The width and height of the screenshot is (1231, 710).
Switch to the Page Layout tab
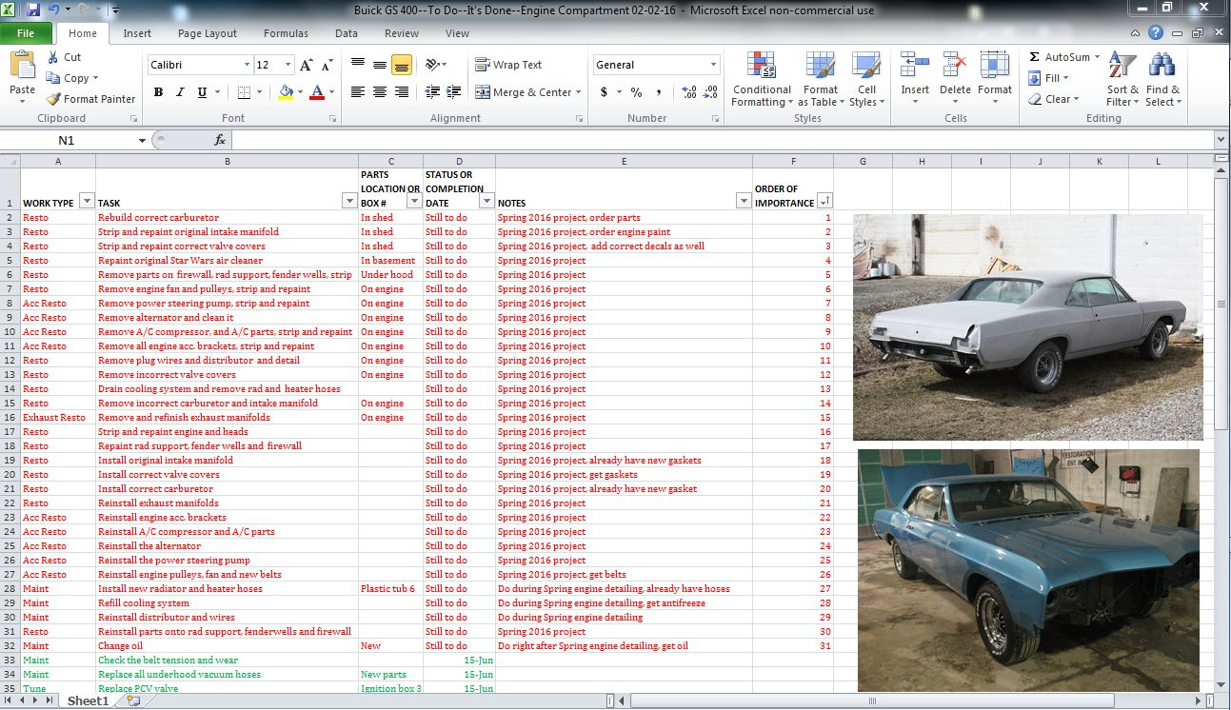pyautogui.click(x=207, y=33)
